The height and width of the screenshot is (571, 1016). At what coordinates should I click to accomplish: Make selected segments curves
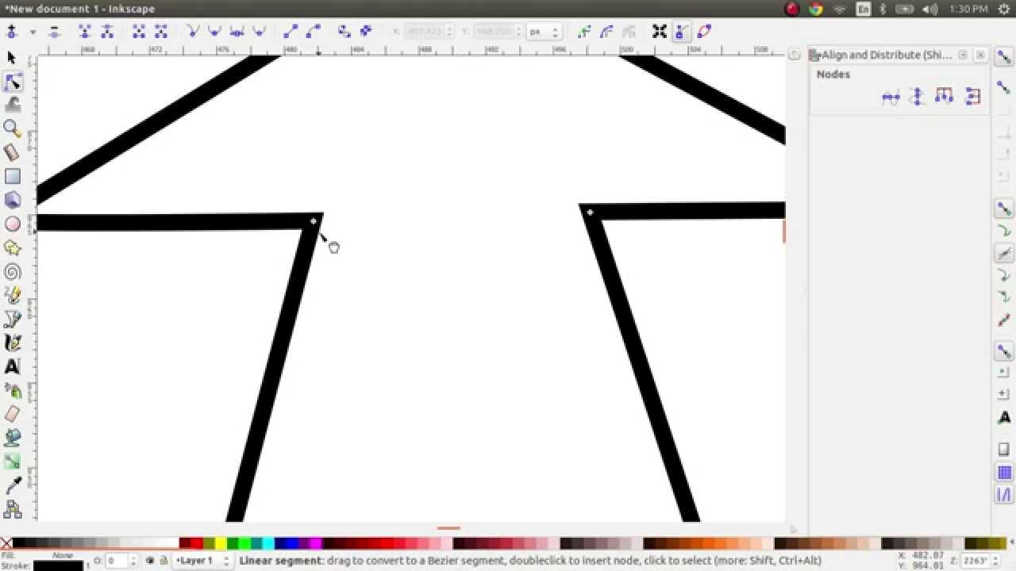tap(313, 32)
